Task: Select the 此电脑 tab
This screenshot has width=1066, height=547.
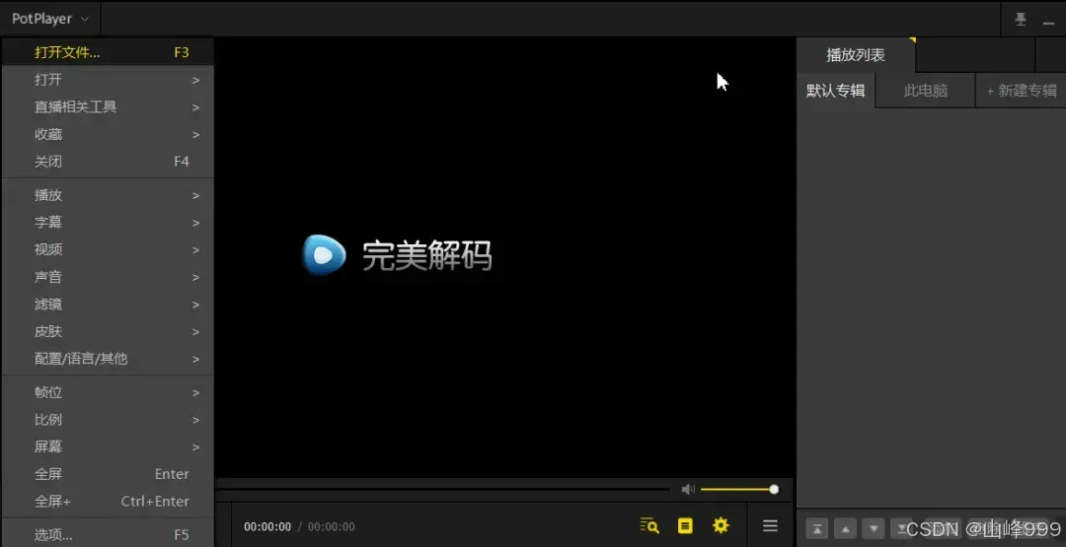Action: [925, 91]
